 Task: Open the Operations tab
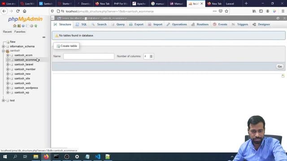click(177, 25)
